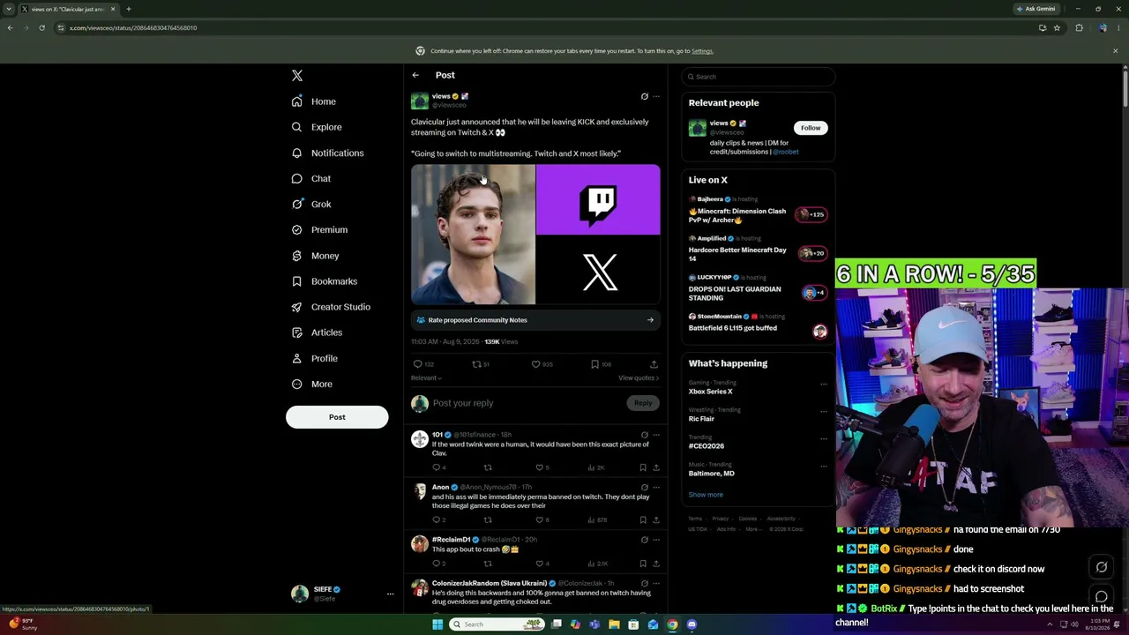This screenshot has height=635, width=1129.
Task: Click the reply icon on #ReclaimD1 comment
Action: click(436, 564)
